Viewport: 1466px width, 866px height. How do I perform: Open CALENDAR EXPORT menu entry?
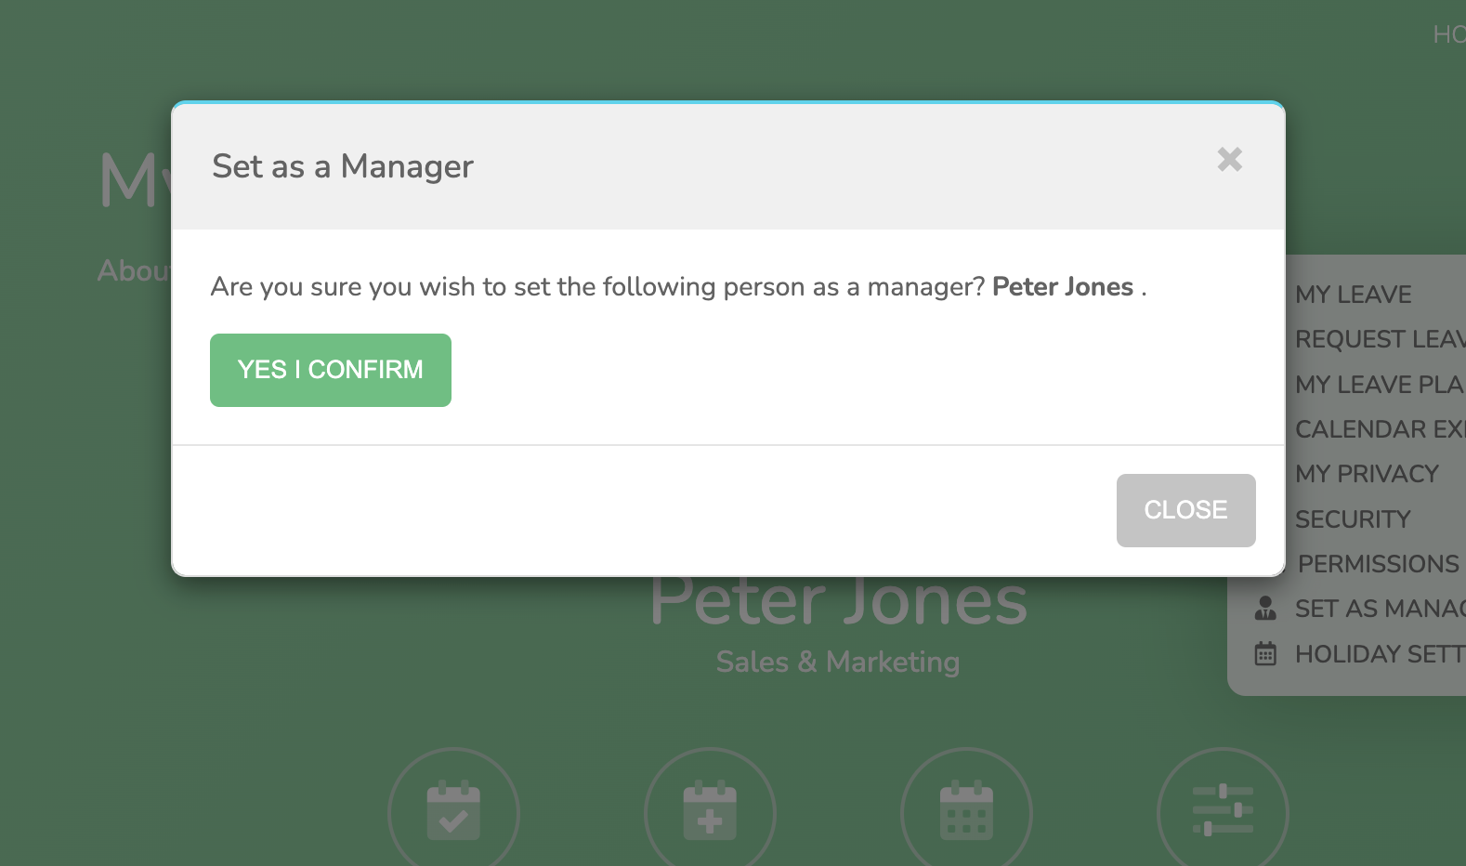coord(1381,429)
